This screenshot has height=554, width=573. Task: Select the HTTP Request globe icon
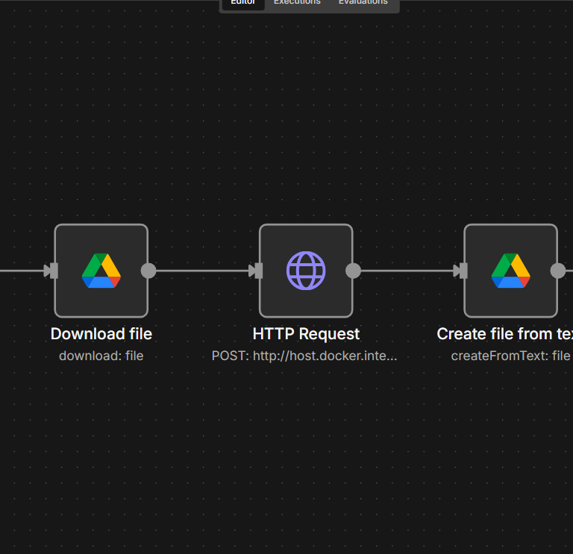click(x=306, y=271)
